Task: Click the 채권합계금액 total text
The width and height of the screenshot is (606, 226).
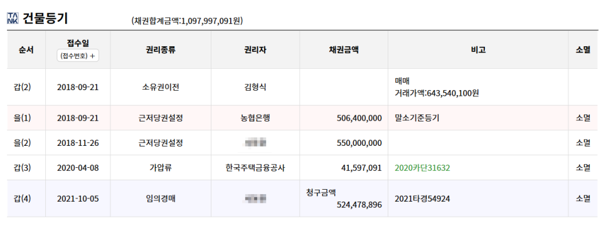Action: 187,21
